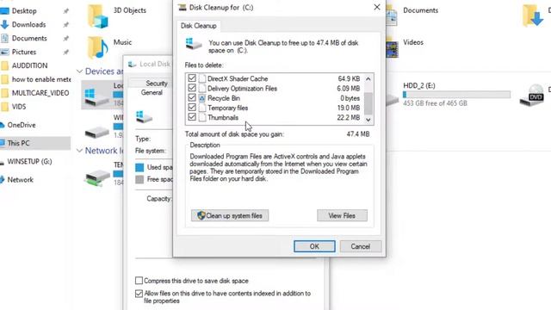Open the Music folder icon
Viewport: 551px width, 310px height.
[x=97, y=47]
